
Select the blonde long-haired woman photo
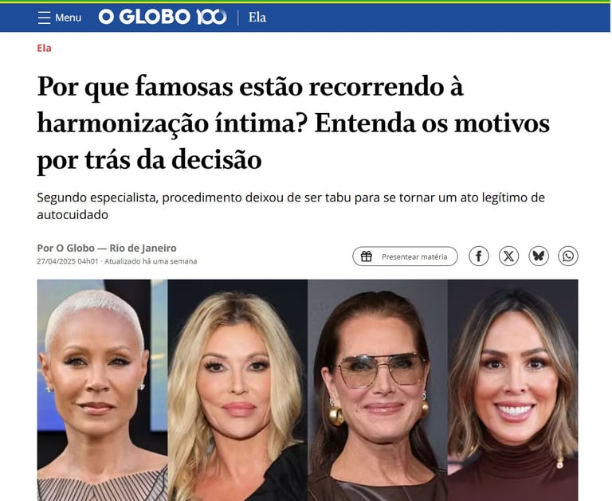(x=237, y=390)
